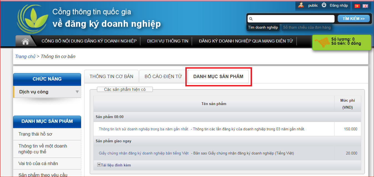Expand Tài liệu đính kèm plus icon
This screenshot has width=374, height=177.
(x=99, y=165)
